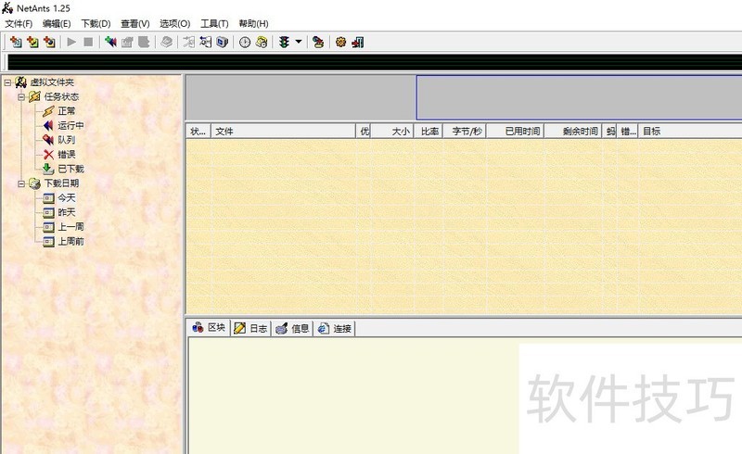The image size is (742, 454).
Task: Open the 文件(F) menu
Action: tap(19, 24)
